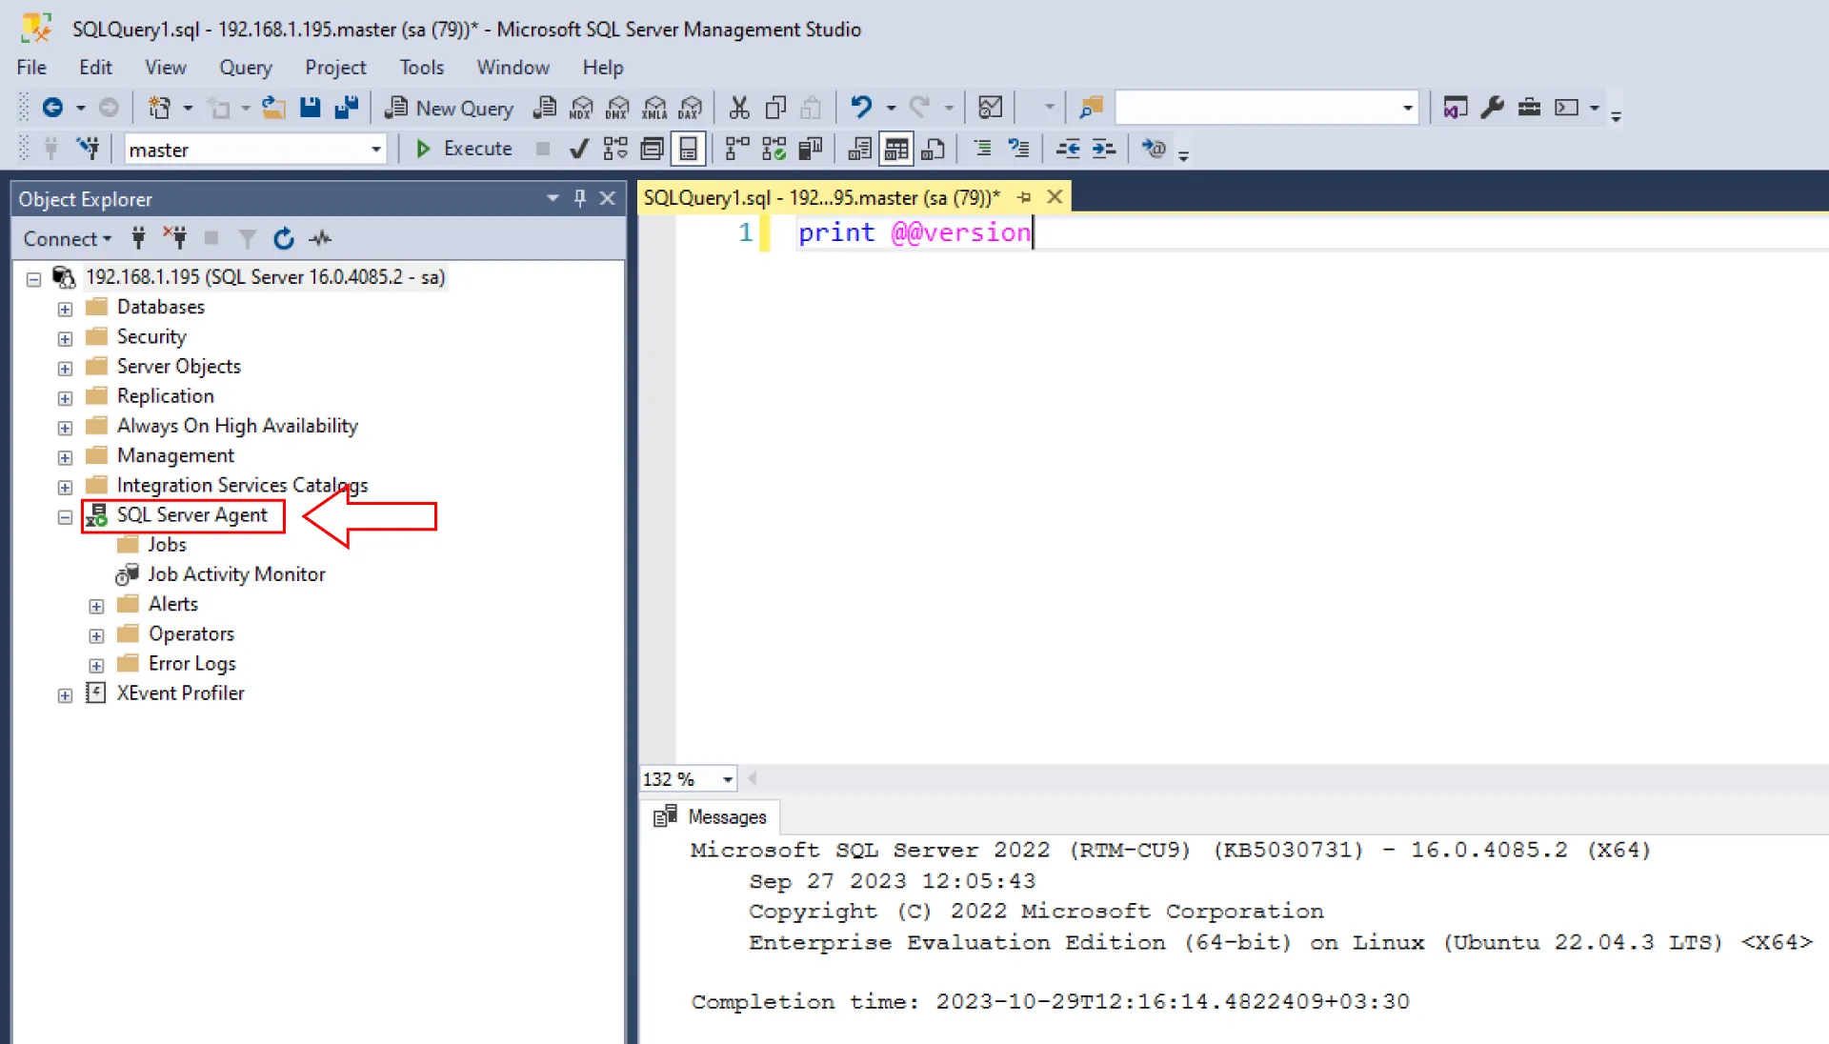1829x1044 pixels.
Task: Refresh the Object Explorer tree
Action: tap(283, 238)
